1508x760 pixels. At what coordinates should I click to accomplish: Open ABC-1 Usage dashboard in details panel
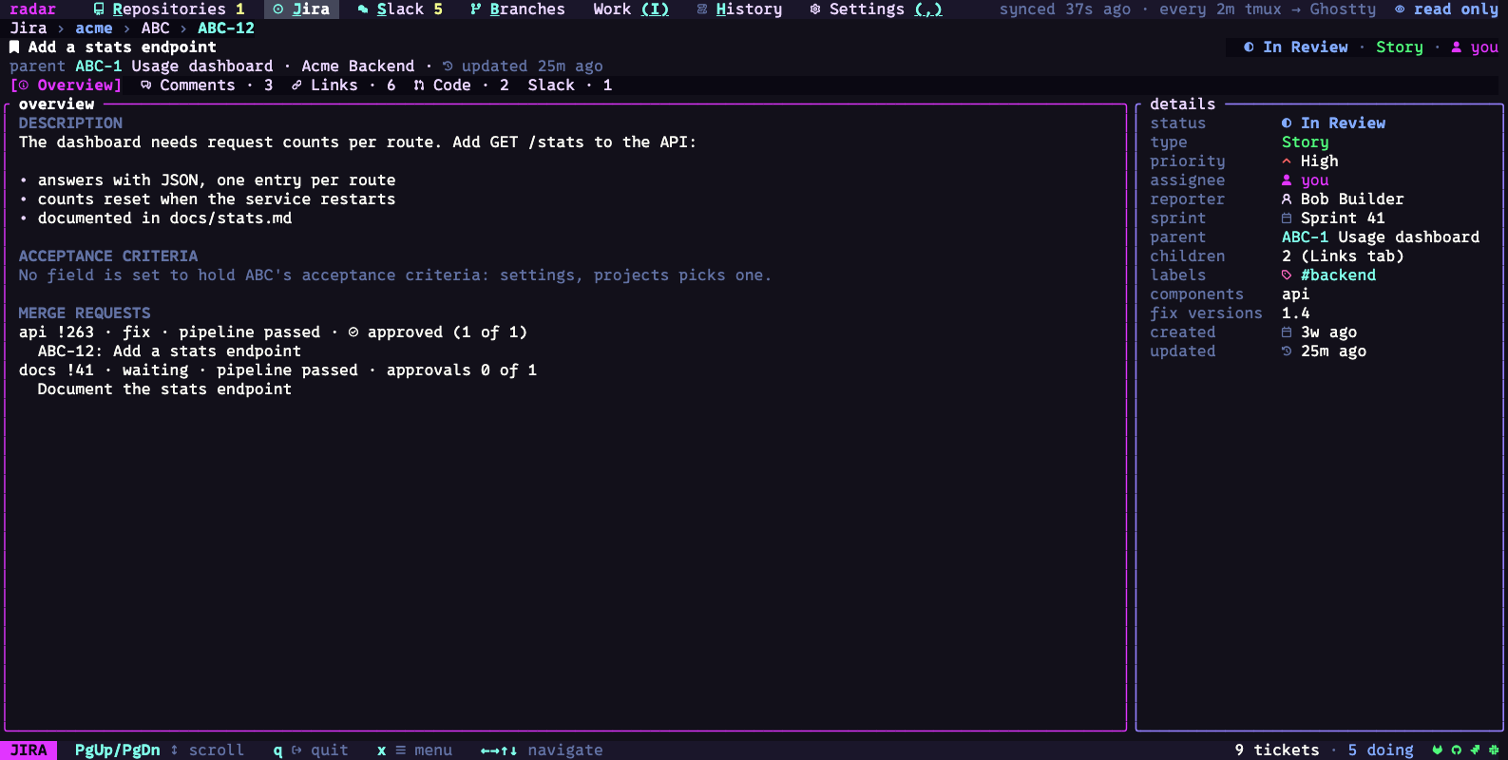(x=1380, y=237)
